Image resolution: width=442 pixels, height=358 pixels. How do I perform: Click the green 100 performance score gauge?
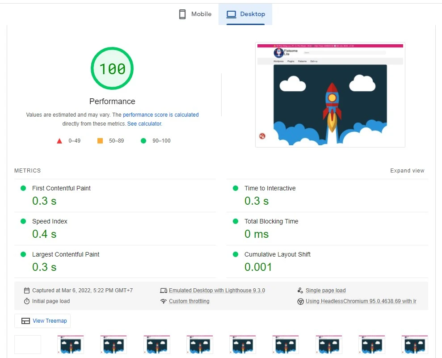[112, 69]
